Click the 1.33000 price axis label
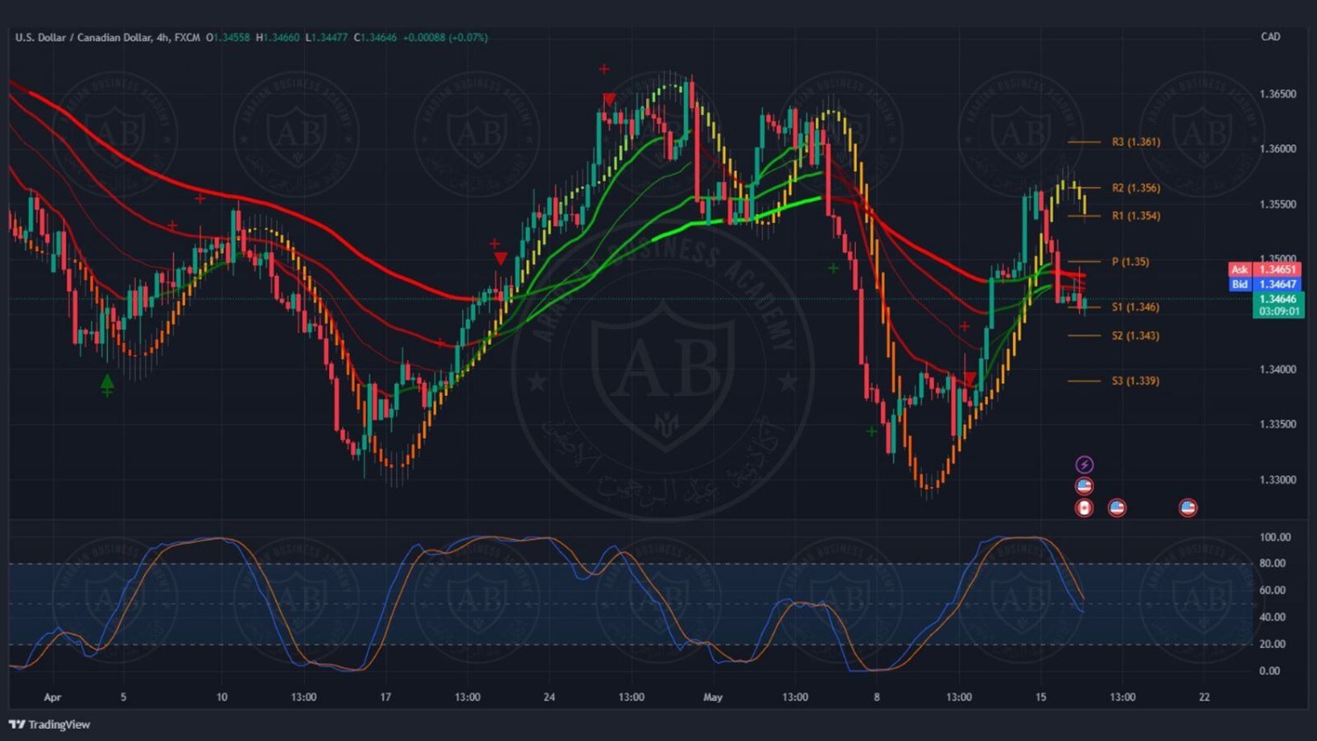The width and height of the screenshot is (1317, 741). point(1277,480)
